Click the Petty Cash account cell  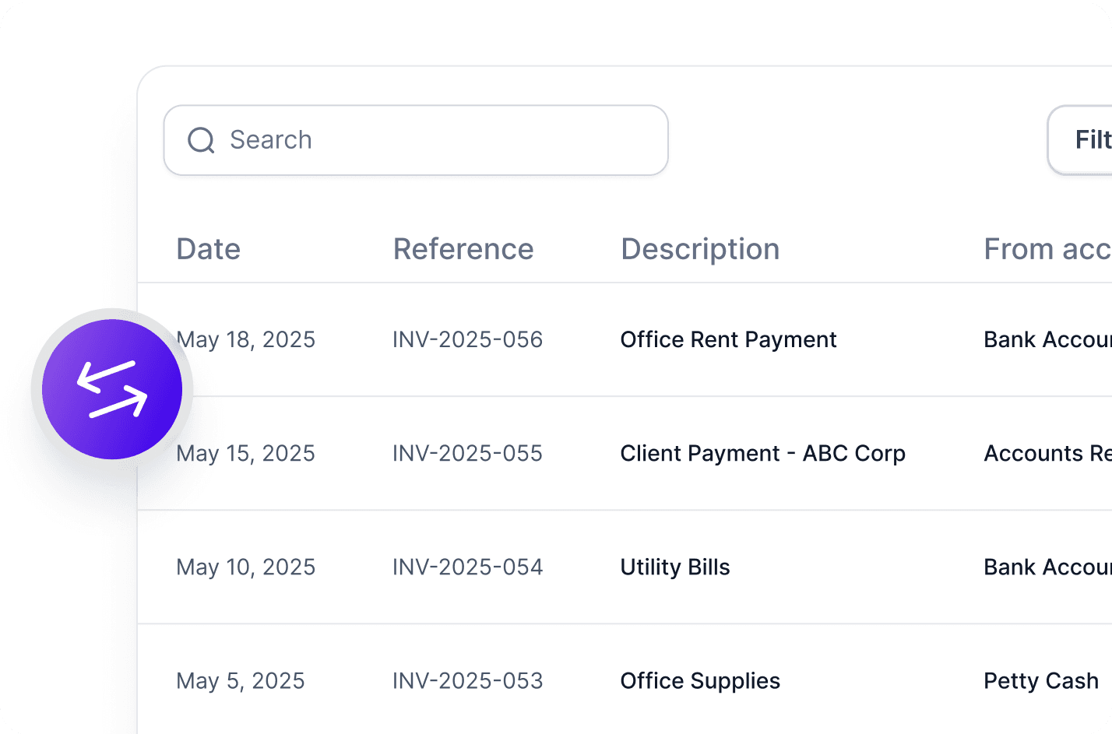(1041, 680)
